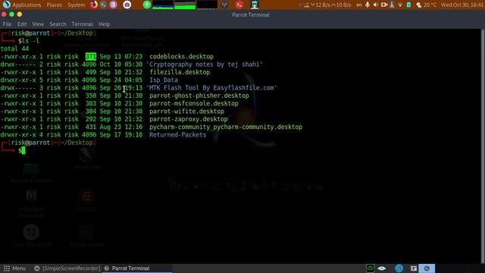485x273 pixels.
Task: Click the Isp_Data directory name
Action: (164, 80)
